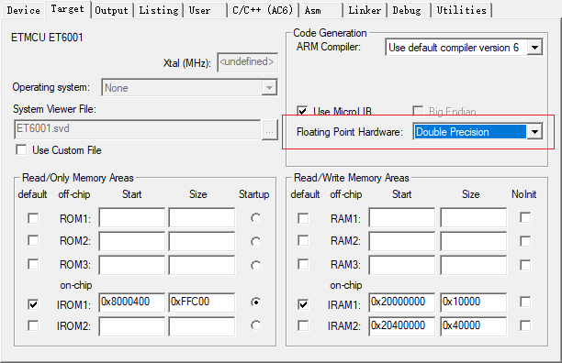Viewport: 562px width, 363px height.
Task: Select the ROM3 Startup radio button
Action: coord(255,266)
